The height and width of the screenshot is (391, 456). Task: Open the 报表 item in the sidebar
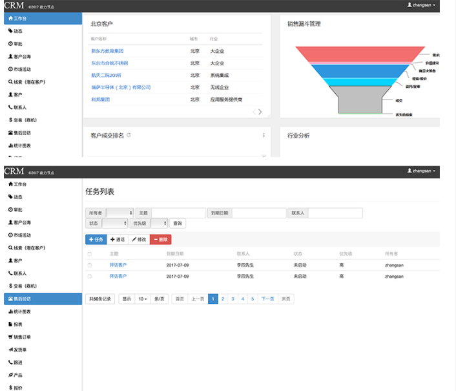[18, 324]
